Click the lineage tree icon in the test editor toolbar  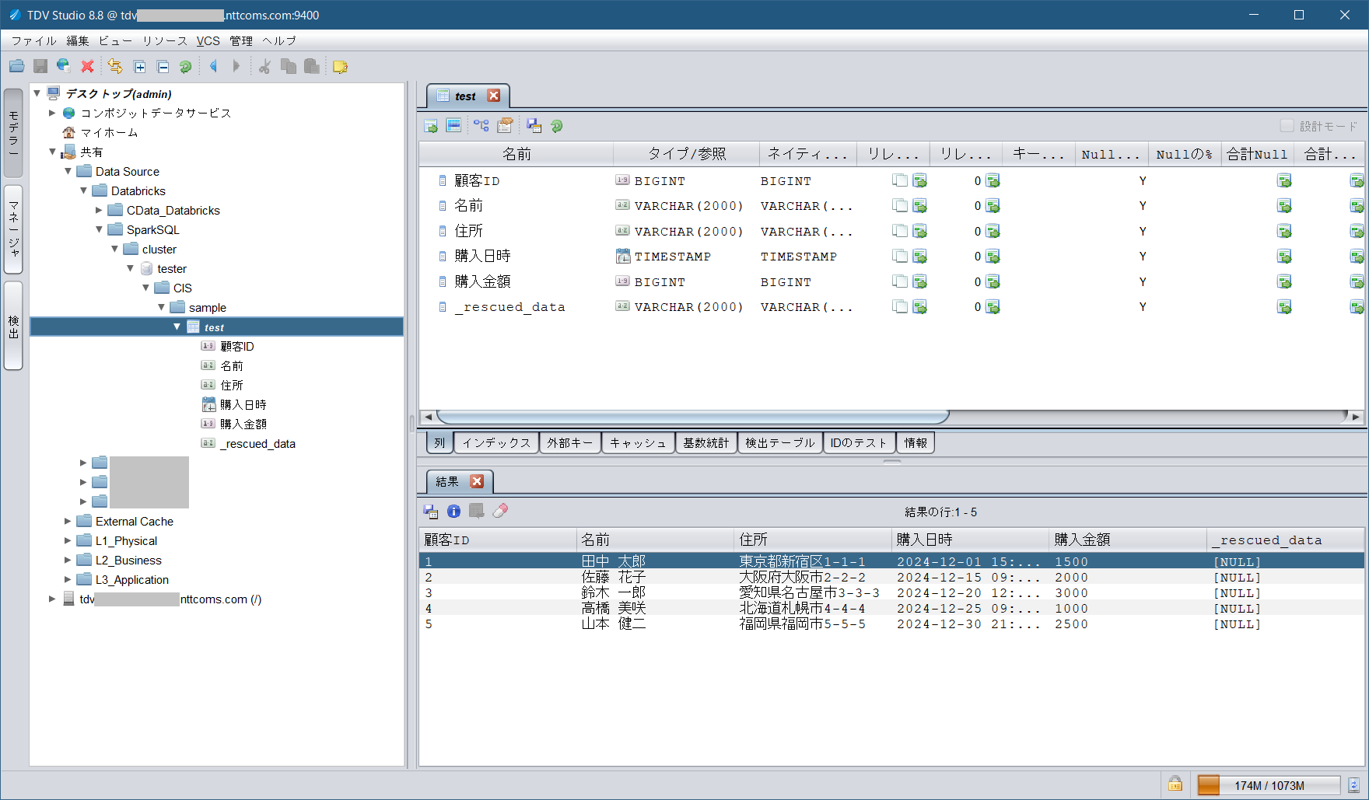pyautogui.click(x=481, y=126)
